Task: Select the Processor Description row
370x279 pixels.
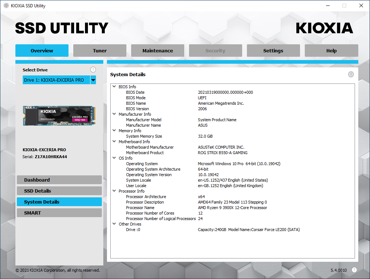Action: (x=232, y=202)
